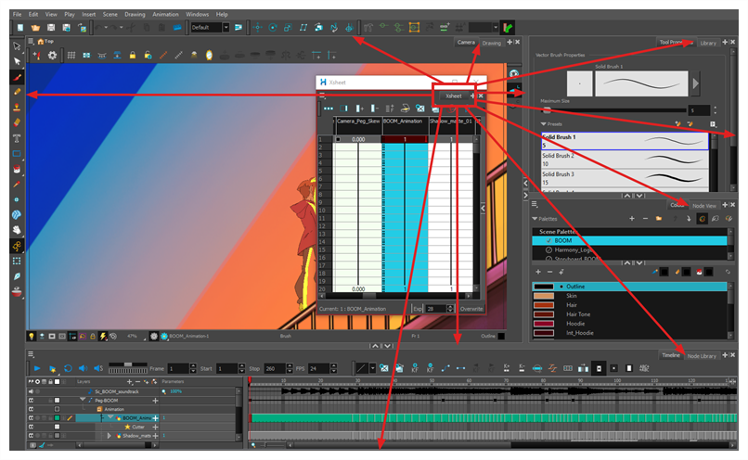Collapse the Presets section in Tool Properties

[544, 123]
